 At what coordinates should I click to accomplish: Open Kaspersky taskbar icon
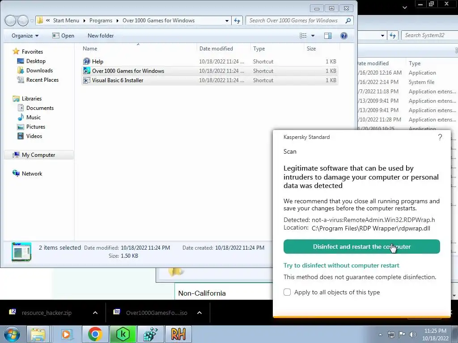(123, 334)
